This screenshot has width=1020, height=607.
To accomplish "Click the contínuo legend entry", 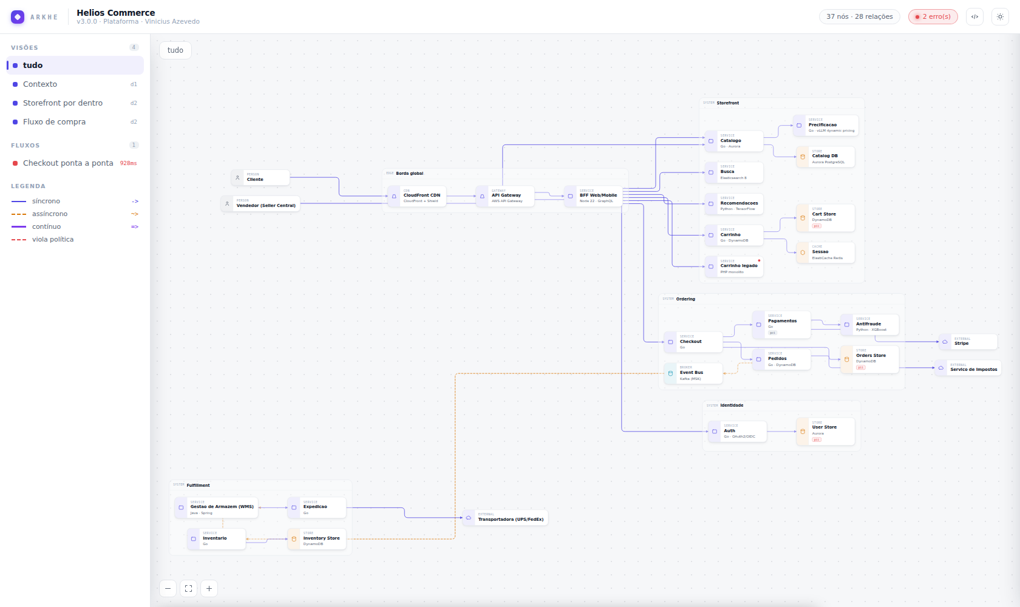I will pyautogui.click(x=75, y=227).
